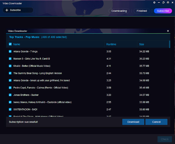This screenshot has height=144, width=175.
Task: Select 'Jonas Brothers - Sucker' title
Action: click(26, 95)
